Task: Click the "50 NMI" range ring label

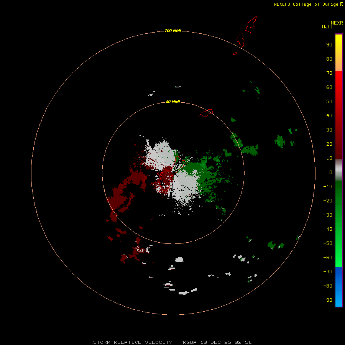Action: [x=173, y=102]
